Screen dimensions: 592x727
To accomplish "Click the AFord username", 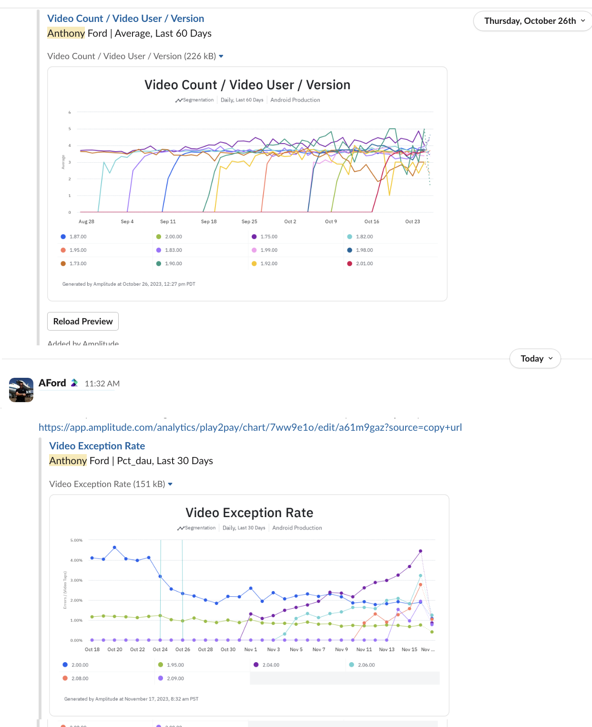I will [52, 383].
